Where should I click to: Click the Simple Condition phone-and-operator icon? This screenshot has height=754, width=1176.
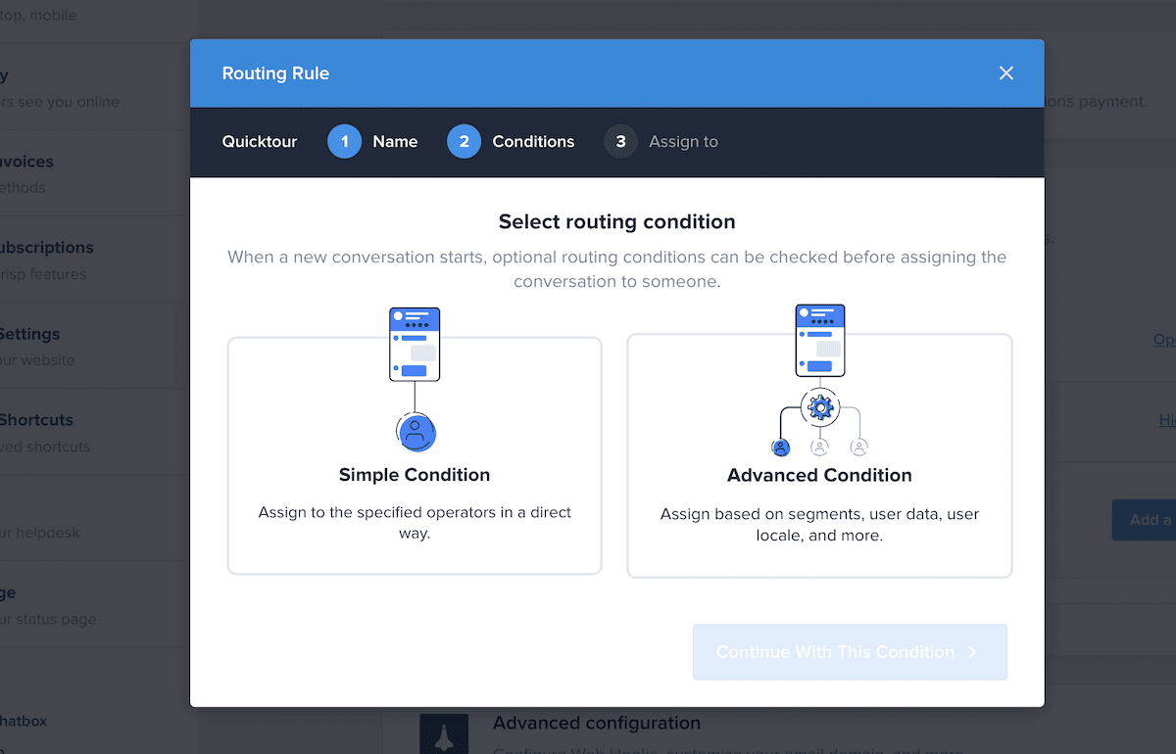tap(415, 379)
